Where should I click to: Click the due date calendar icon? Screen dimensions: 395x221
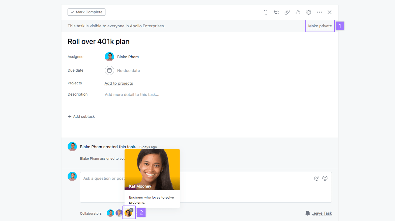[x=109, y=70]
